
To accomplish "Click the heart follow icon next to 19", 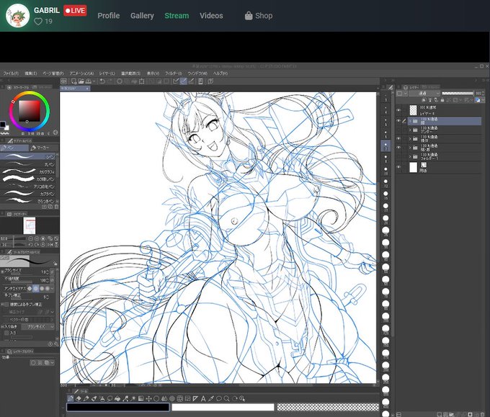I will (x=38, y=22).
